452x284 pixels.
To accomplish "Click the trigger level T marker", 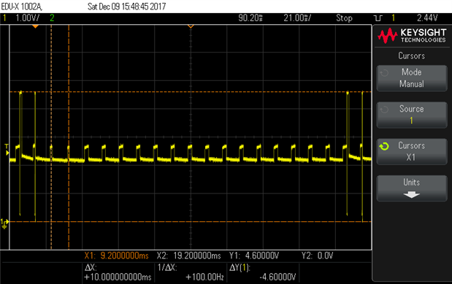I will [x=7, y=150].
